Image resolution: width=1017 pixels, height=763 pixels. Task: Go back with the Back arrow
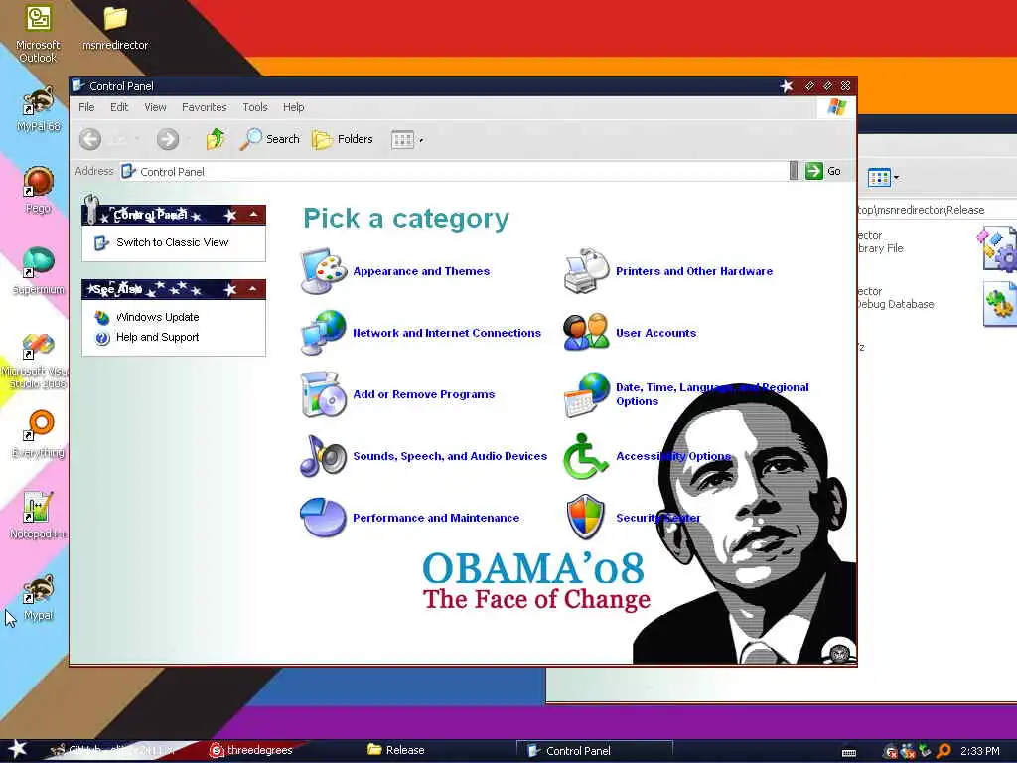tap(90, 139)
